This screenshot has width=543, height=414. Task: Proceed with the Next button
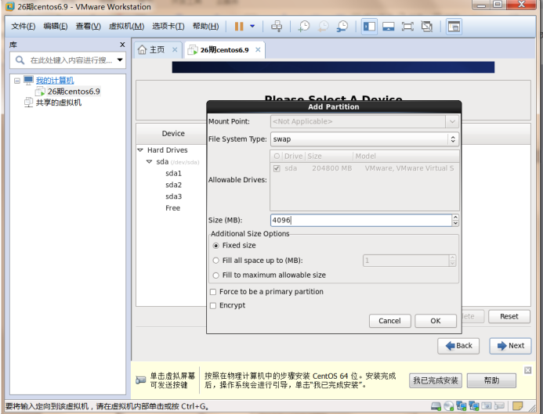click(510, 346)
